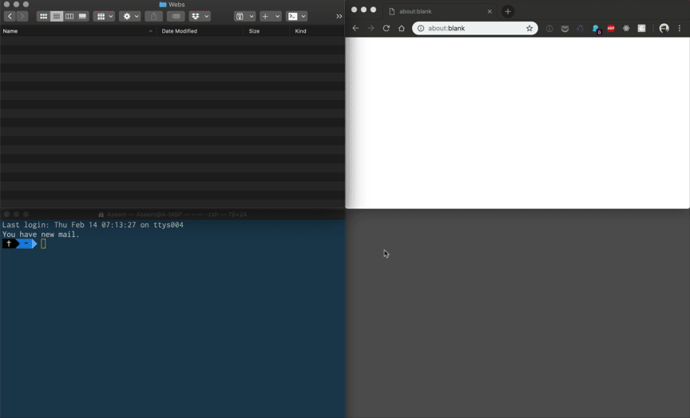Viewport: 690px width, 418px height.
Task: Open a new Chrome tab
Action: [508, 11]
